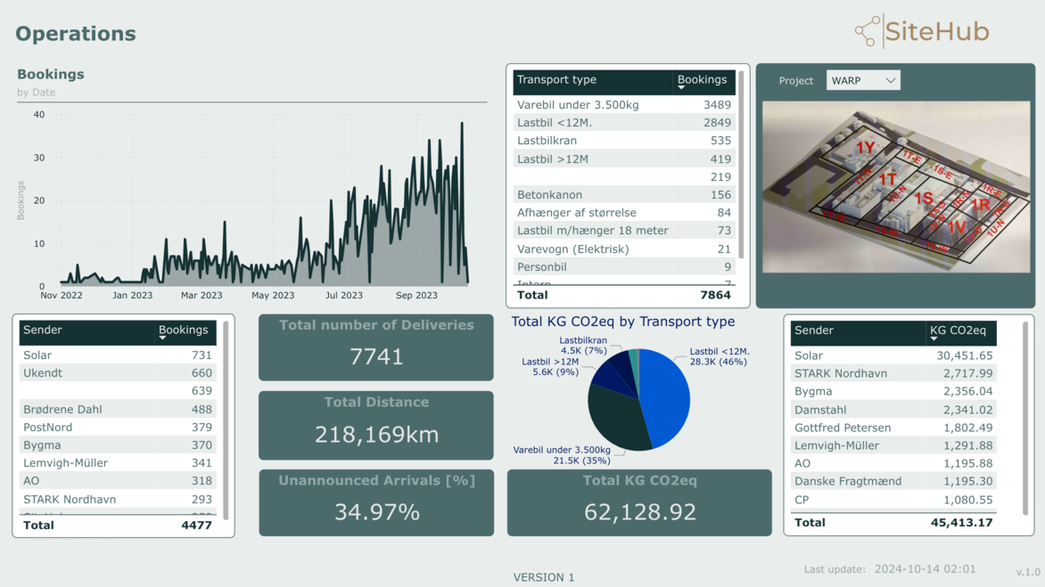This screenshot has width=1045, height=587.
Task: Click the SiteHub logo icon
Action: click(868, 32)
